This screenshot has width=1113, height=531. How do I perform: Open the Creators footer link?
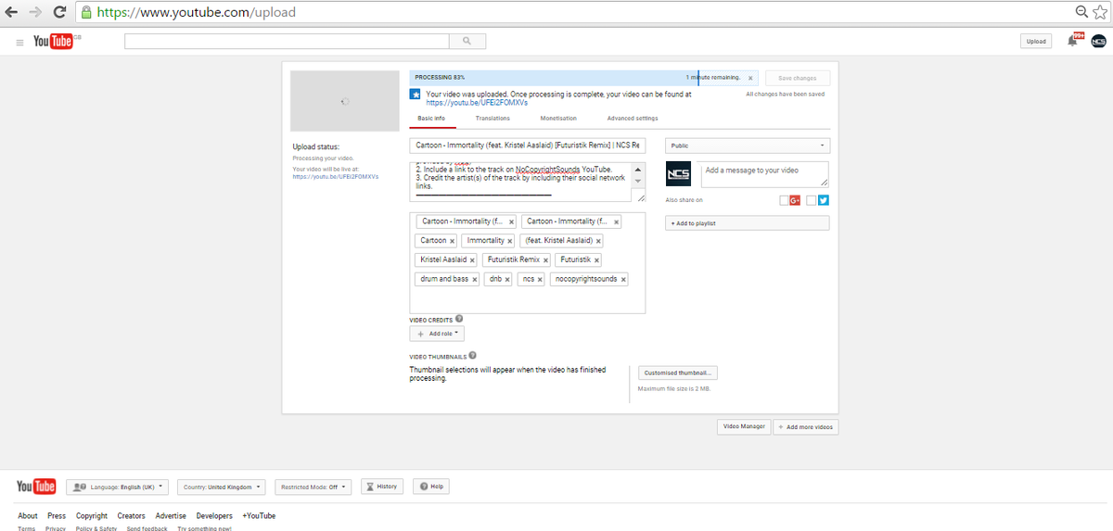(x=131, y=516)
